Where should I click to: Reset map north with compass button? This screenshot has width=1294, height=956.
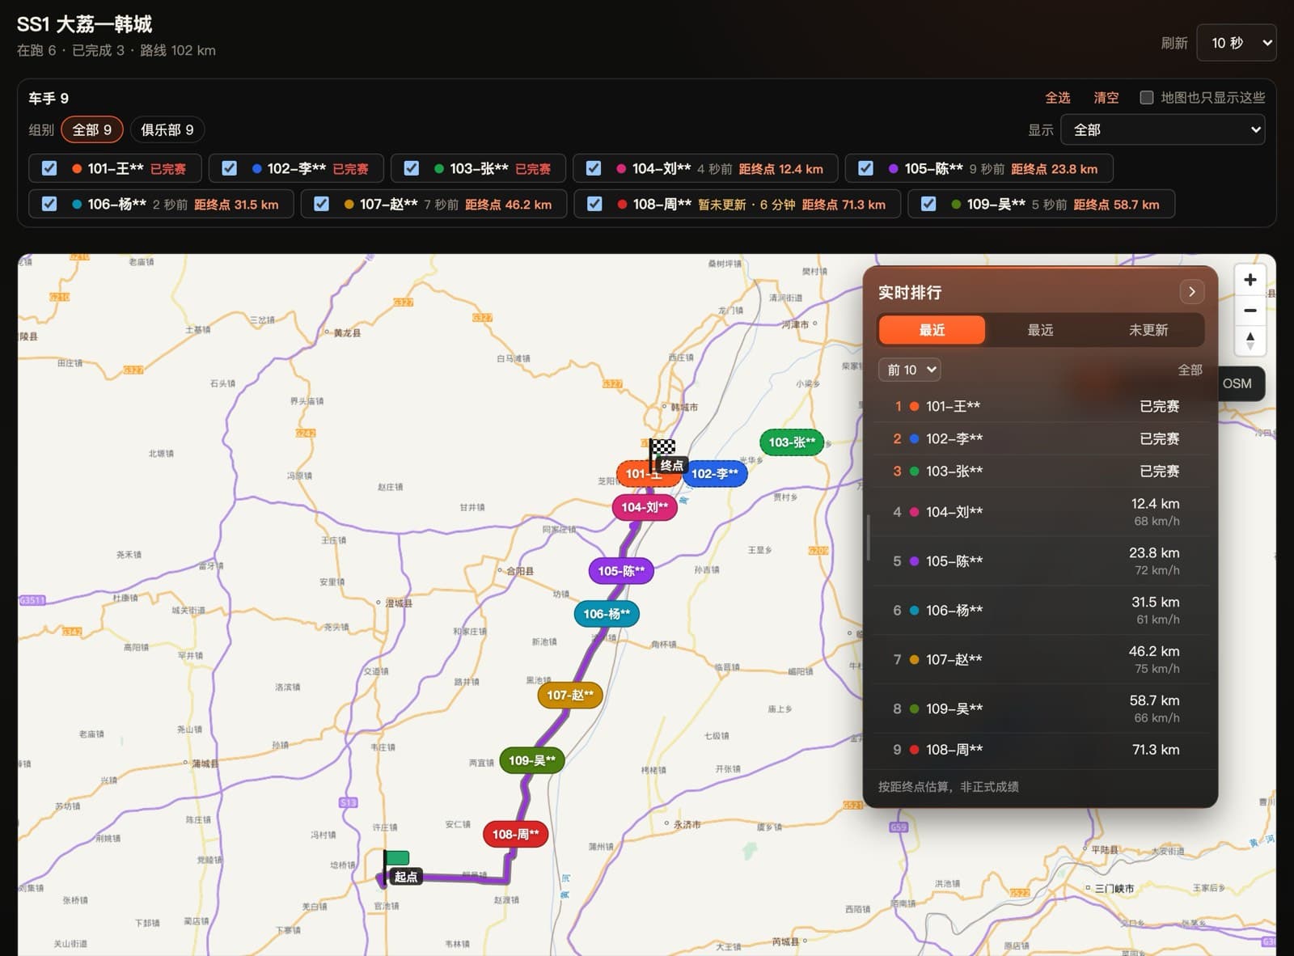[x=1250, y=341]
